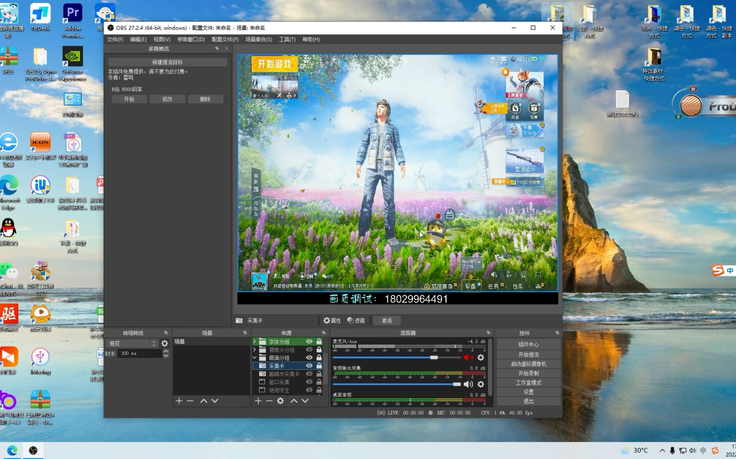Screen dimensions: 736x459
Task: Collapse the 画面分组 group
Action: (x=255, y=358)
